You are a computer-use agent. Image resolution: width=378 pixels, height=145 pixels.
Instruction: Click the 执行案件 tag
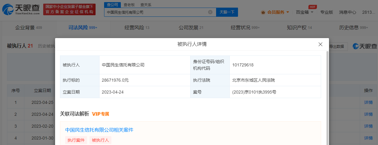(76, 140)
